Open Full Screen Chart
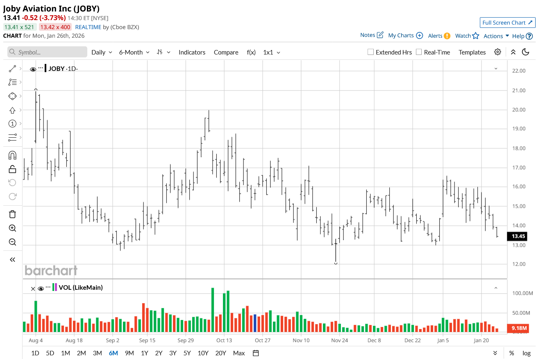536x359 pixels. pos(507,23)
